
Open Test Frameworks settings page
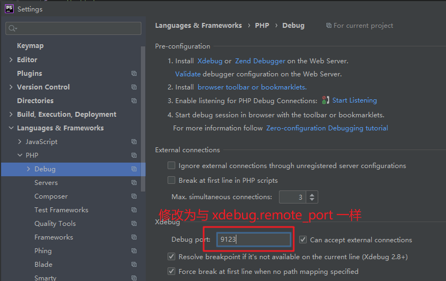tap(61, 210)
